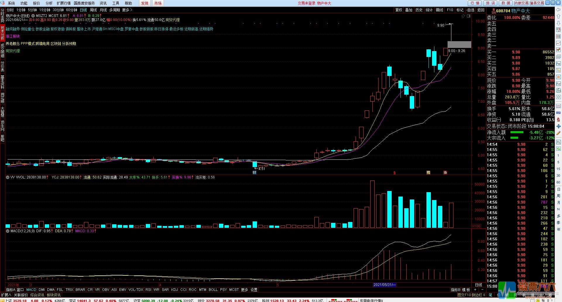Click the 画线 drawing button
562x302 pixels.
[439, 10]
